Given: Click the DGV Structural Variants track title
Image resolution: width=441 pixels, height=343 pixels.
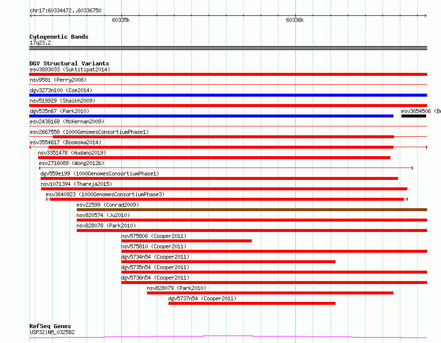Looking at the screenshot, I should tap(69, 63).
